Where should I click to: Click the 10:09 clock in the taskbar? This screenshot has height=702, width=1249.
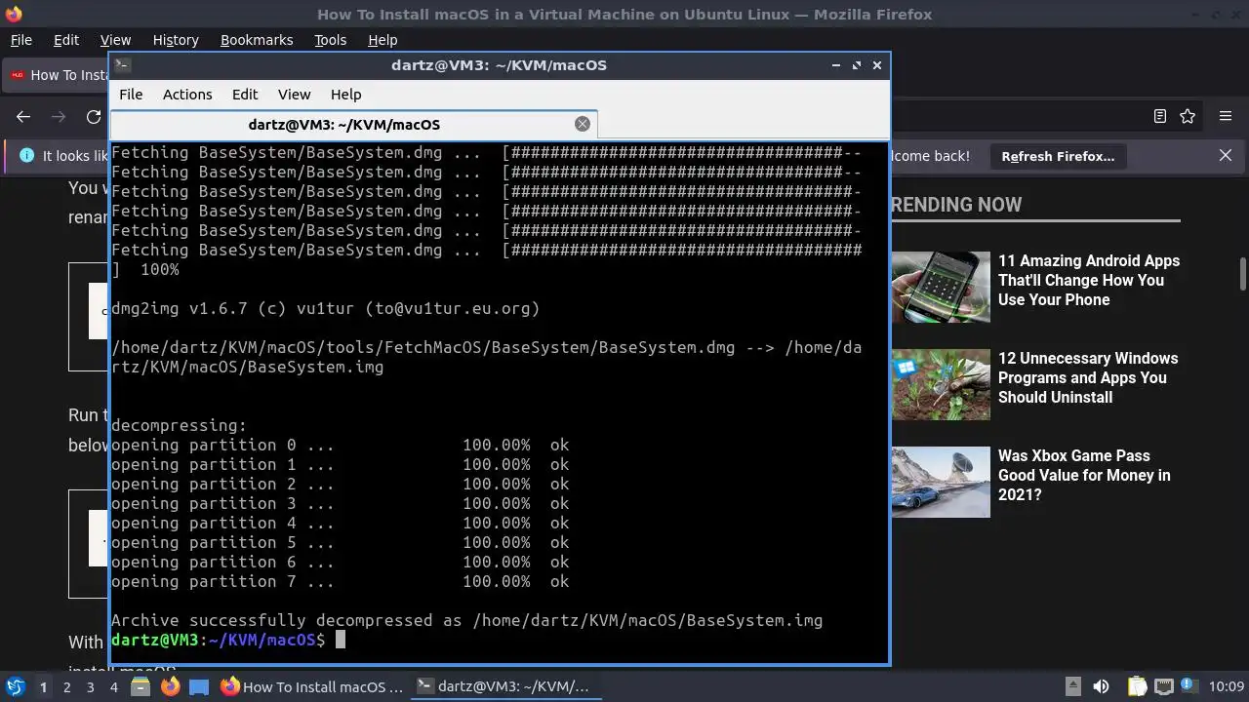click(1227, 687)
